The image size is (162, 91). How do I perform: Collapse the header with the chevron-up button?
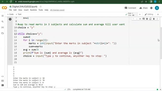[158, 14]
